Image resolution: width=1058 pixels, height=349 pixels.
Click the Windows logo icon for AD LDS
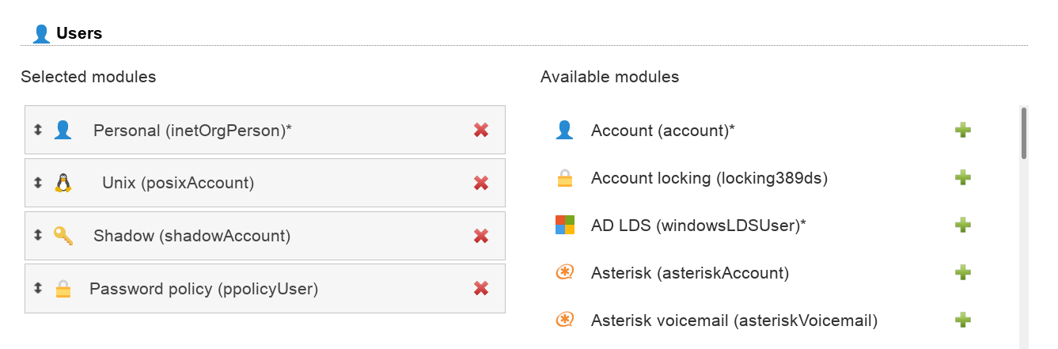pos(564,226)
